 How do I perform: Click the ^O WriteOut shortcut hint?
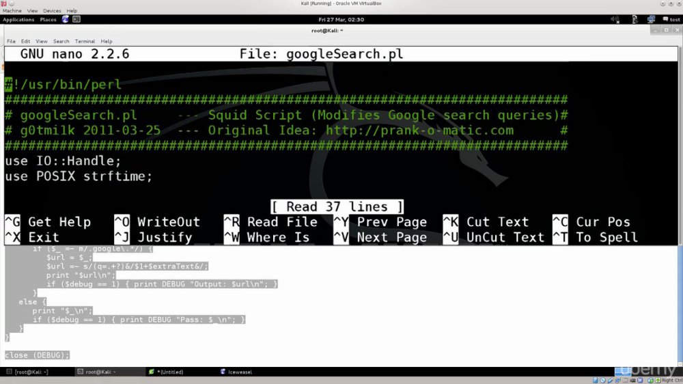pos(157,222)
